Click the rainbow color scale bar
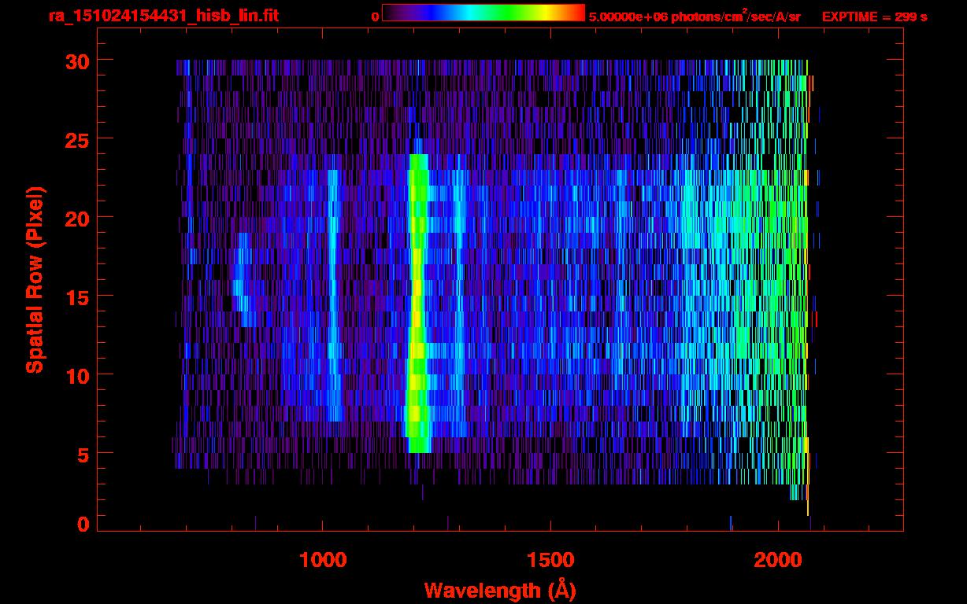 483,13
